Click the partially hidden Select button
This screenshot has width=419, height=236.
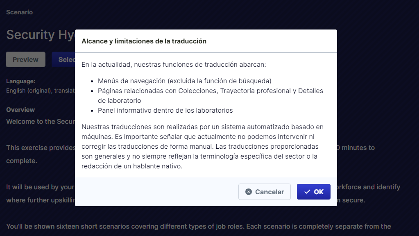tap(63, 59)
